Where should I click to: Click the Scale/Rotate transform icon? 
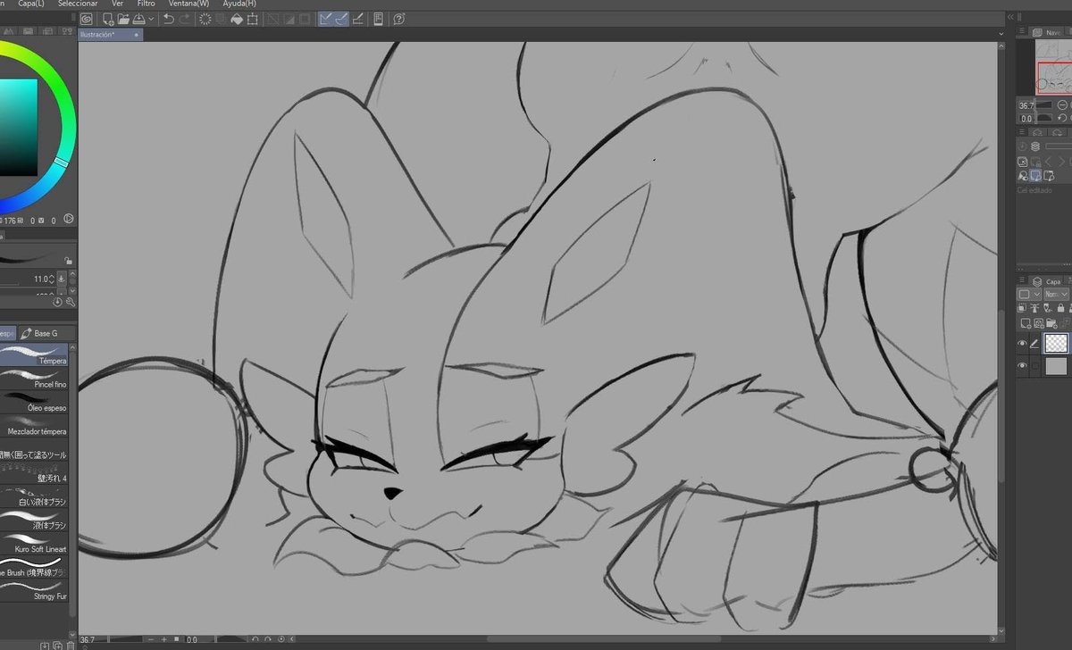pyautogui.click(x=253, y=19)
